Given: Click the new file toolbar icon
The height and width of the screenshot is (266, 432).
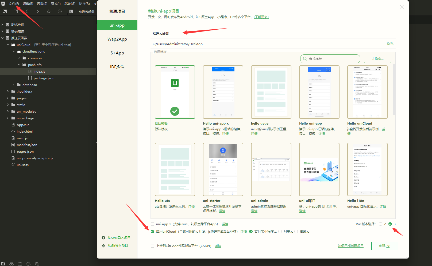Looking at the screenshot, I should coord(5,11).
